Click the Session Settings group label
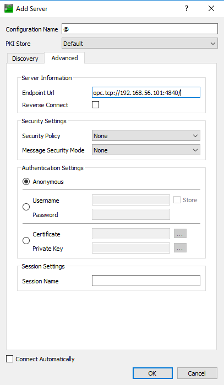The height and width of the screenshot is (385, 224). (x=43, y=266)
